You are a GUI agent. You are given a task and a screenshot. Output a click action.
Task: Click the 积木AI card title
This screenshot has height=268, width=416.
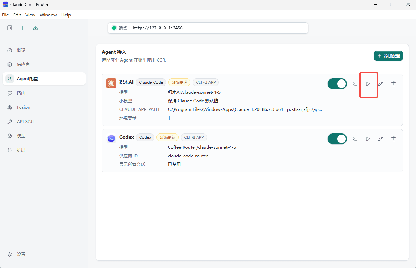coord(126,82)
